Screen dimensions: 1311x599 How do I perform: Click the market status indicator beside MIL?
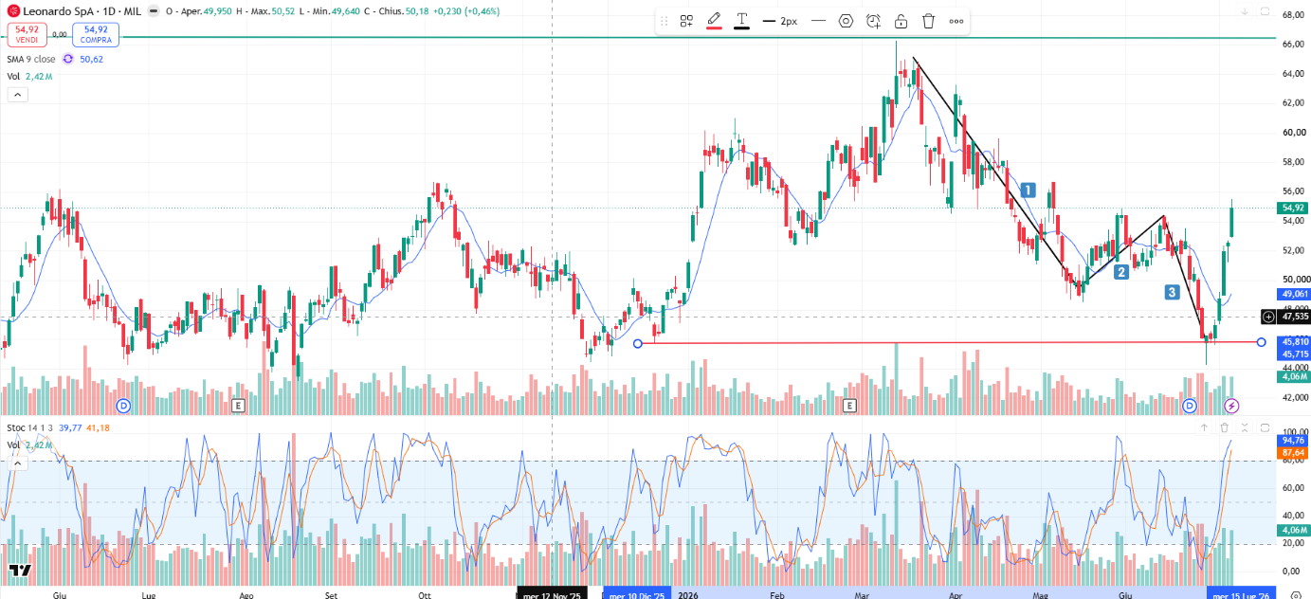(x=152, y=11)
